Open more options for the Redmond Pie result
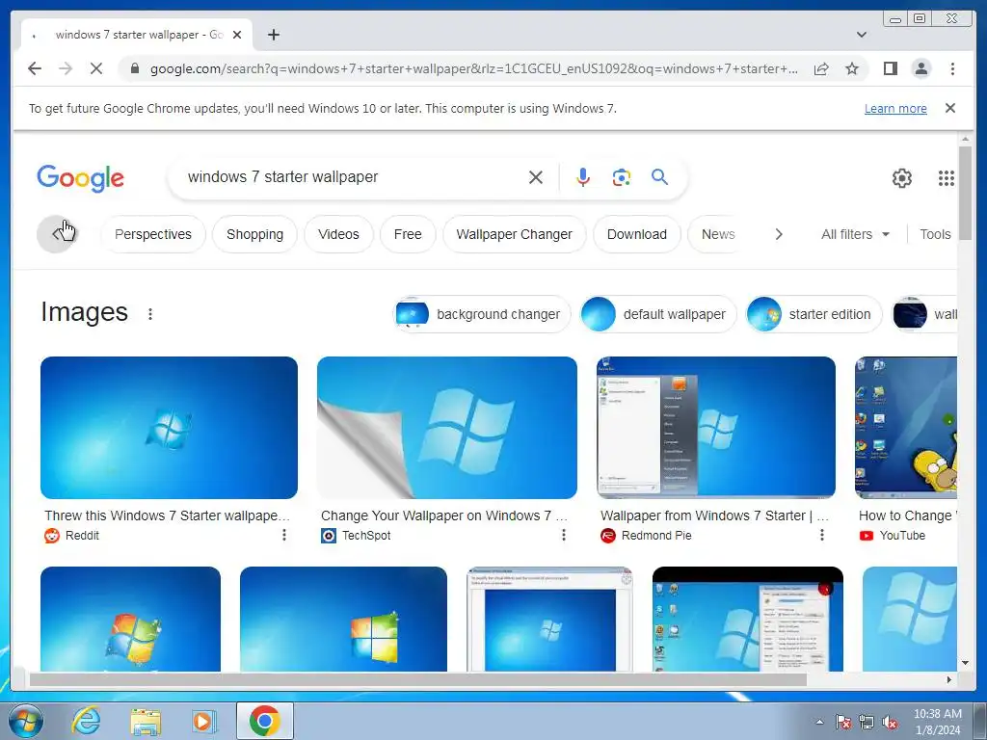 tap(821, 535)
